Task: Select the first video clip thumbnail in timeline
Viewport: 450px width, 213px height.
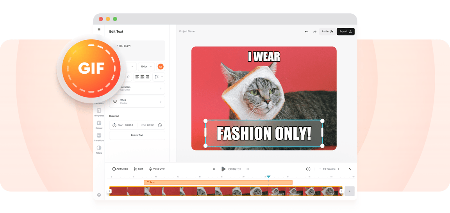Action: [118, 191]
